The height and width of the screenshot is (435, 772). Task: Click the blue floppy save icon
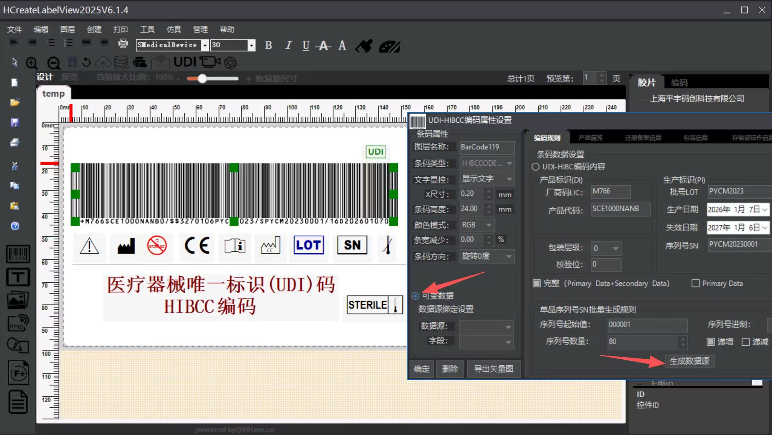click(15, 122)
